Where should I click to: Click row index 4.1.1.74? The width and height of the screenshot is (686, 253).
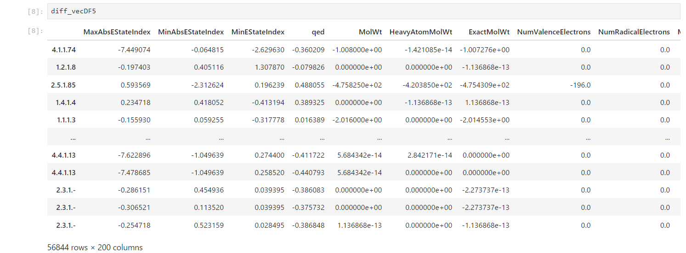tap(63, 49)
